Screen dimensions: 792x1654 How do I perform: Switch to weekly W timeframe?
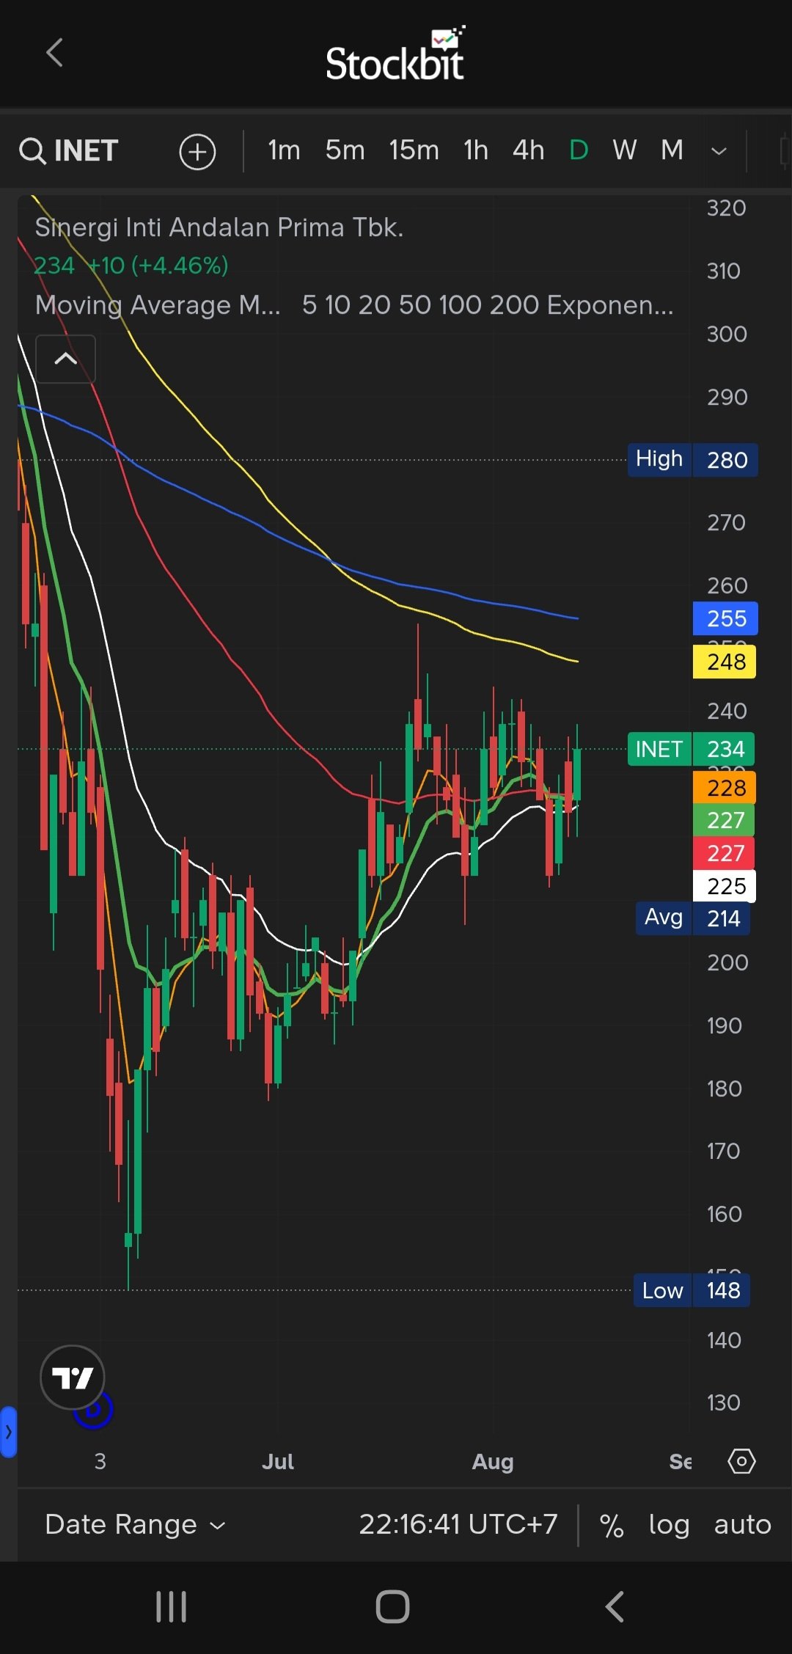624,150
